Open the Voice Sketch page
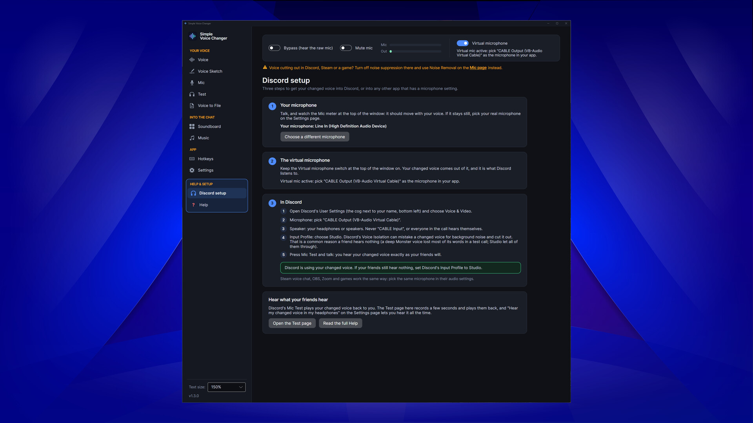This screenshot has width=753, height=423. 217,71
